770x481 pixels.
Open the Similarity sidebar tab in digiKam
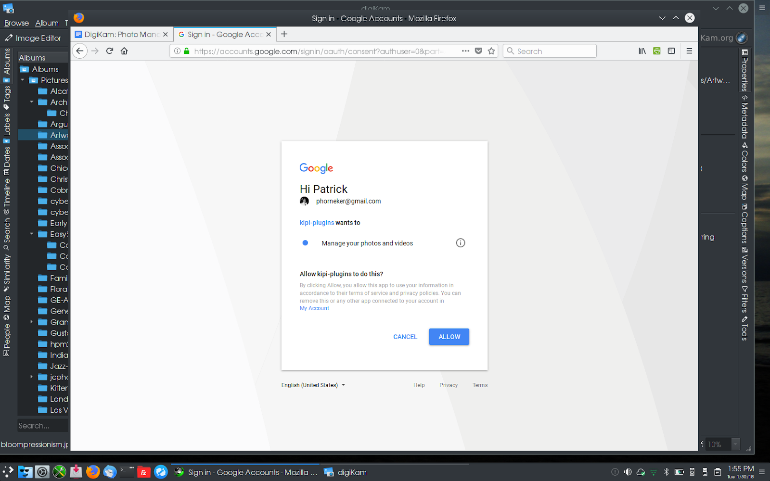(x=7, y=273)
